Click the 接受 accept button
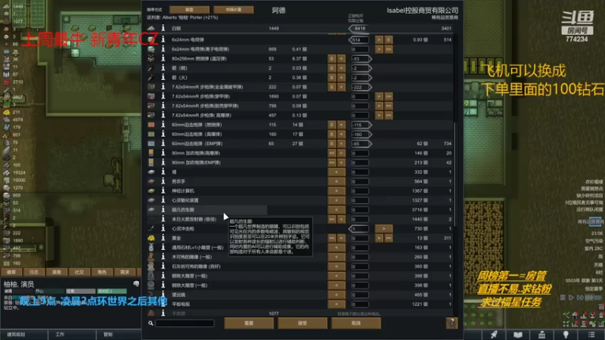This screenshot has width=605, height=340. [302, 323]
